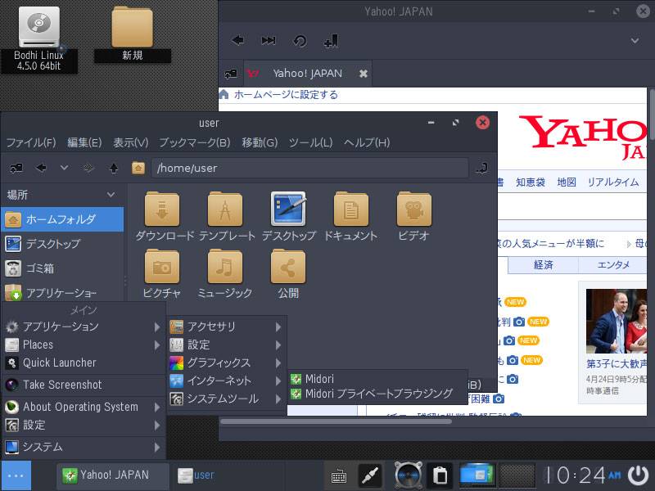Screen dimensions: 655x491
Task: Click the power button on the shelf
Action: tap(639, 475)
